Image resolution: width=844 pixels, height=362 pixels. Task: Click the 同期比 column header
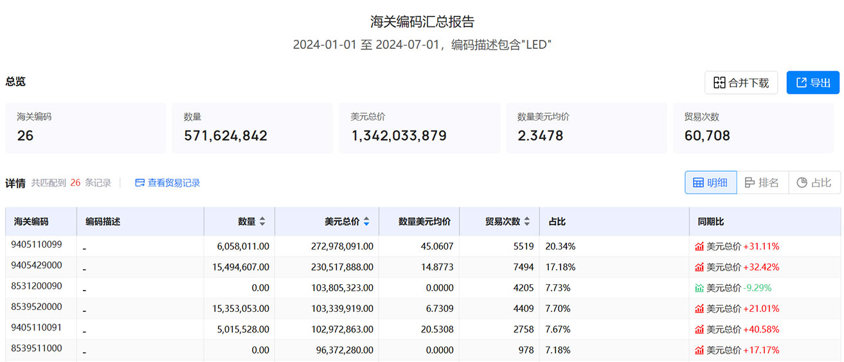765,221
